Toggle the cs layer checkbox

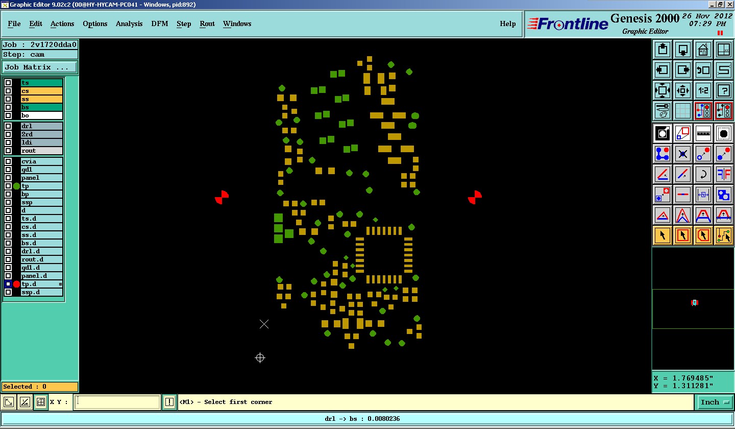[8, 91]
